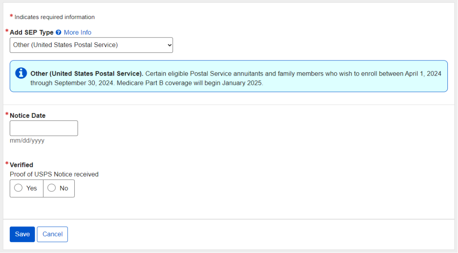Focus the Notice Date input field
Image resolution: width=458 pixels, height=253 pixels.
coord(44,128)
